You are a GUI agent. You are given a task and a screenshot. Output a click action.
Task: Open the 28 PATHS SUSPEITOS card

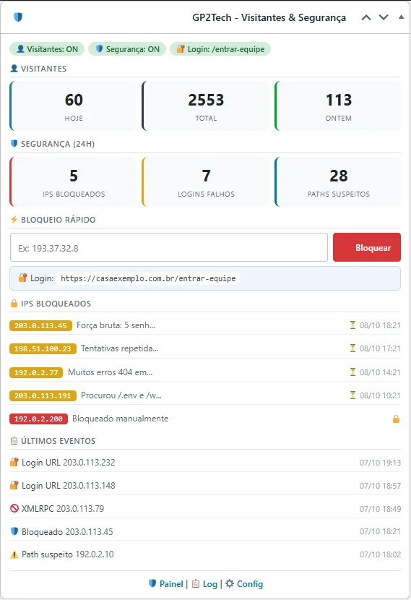(337, 181)
